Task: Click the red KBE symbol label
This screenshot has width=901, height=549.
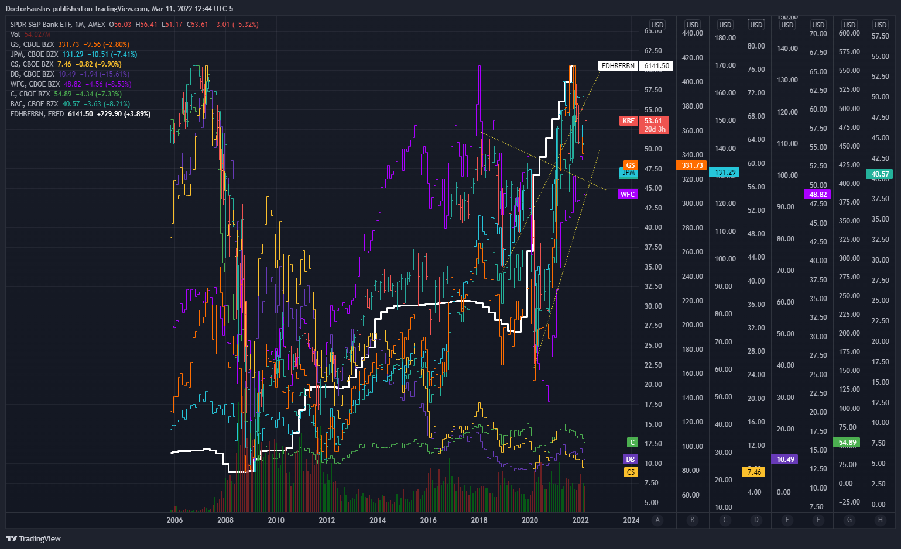Action: click(x=629, y=121)
